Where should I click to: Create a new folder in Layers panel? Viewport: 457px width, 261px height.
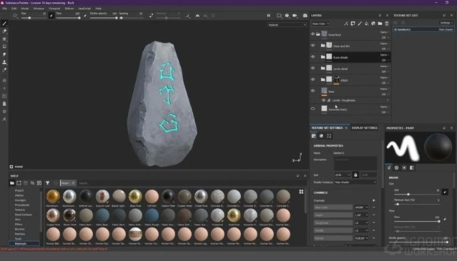coord(380,24)
